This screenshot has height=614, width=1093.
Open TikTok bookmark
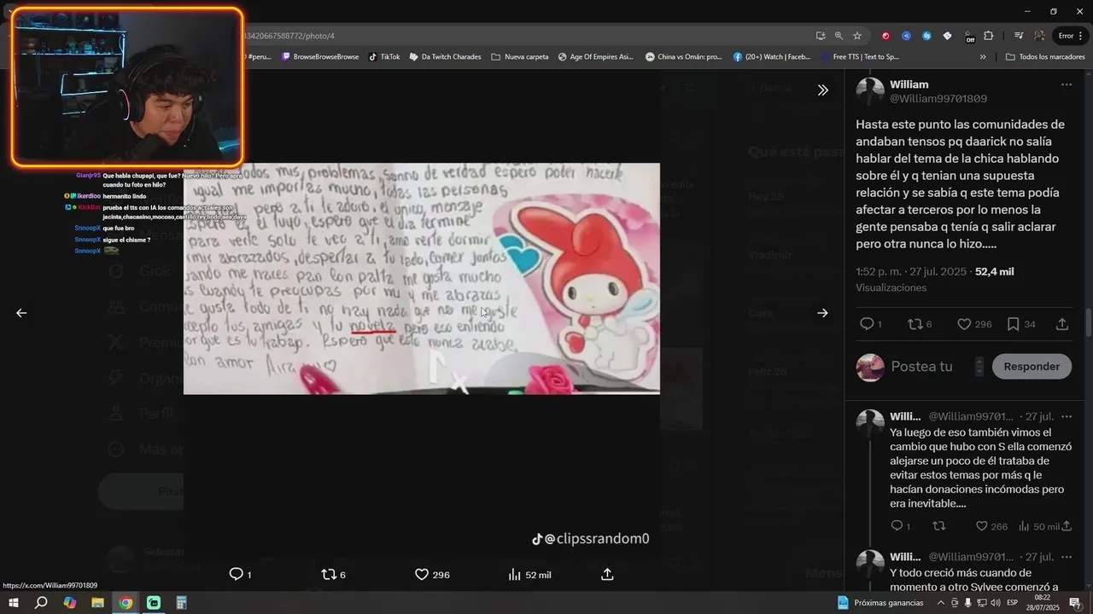click(x=383, y=57)
